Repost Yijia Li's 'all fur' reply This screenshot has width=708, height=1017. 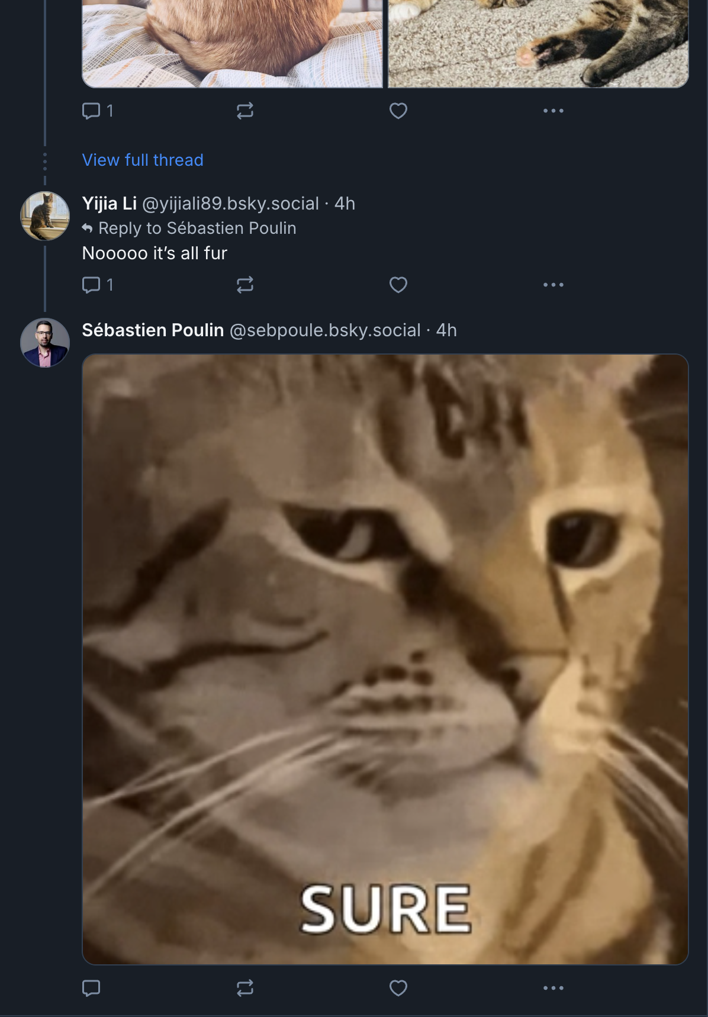(245, 285)
